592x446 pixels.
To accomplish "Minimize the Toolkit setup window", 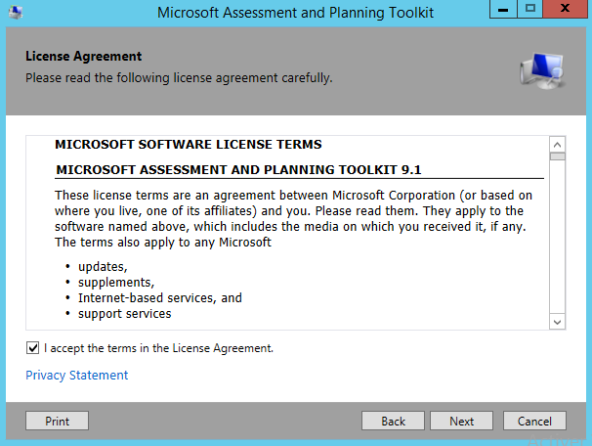I will pyautogui.click(x=501, y=10).
